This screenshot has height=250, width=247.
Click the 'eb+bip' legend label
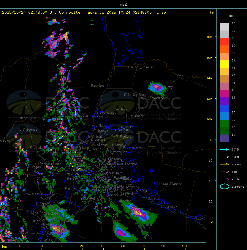tap(237, 179)
